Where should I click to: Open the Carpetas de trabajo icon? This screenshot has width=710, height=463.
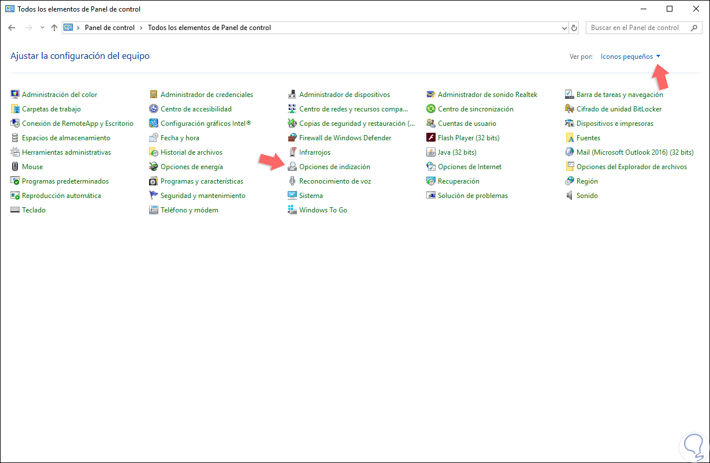(x=15, y=109)
